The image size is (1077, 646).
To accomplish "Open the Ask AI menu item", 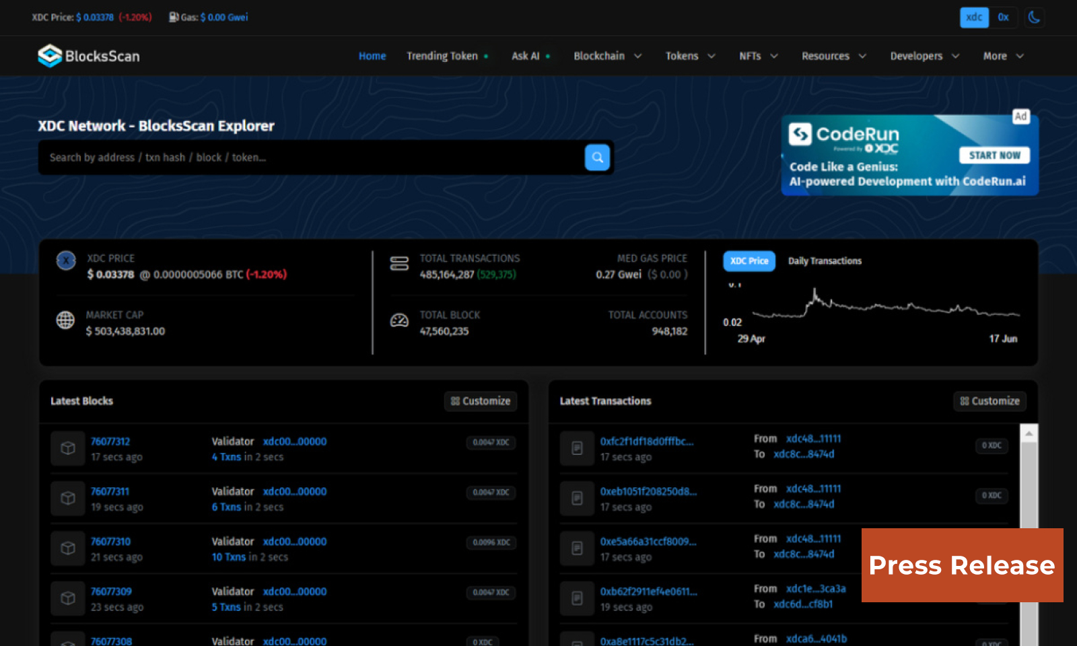I will pos(525,56).
